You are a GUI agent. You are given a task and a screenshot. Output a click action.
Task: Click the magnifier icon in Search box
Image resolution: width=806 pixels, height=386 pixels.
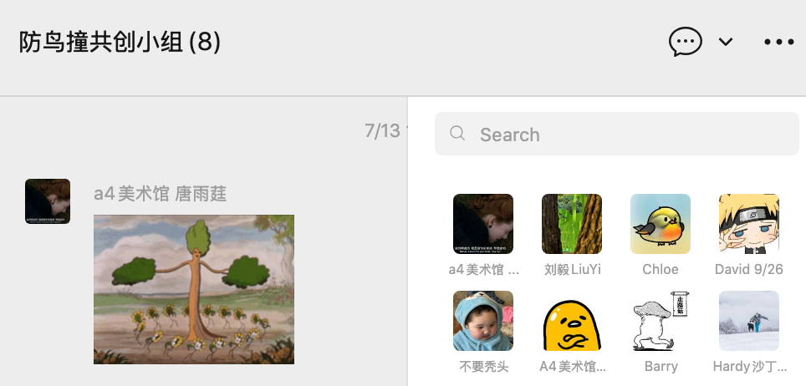click(x=457, y=134)
